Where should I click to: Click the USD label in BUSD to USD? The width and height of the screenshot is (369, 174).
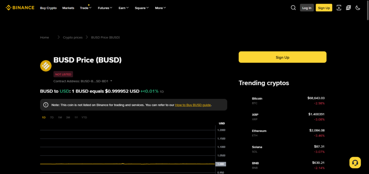[x=64, y=91]
